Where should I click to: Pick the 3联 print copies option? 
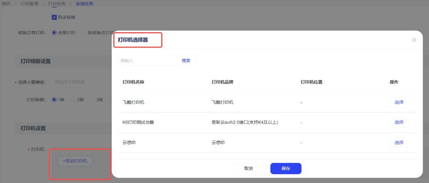click(93, 100)
